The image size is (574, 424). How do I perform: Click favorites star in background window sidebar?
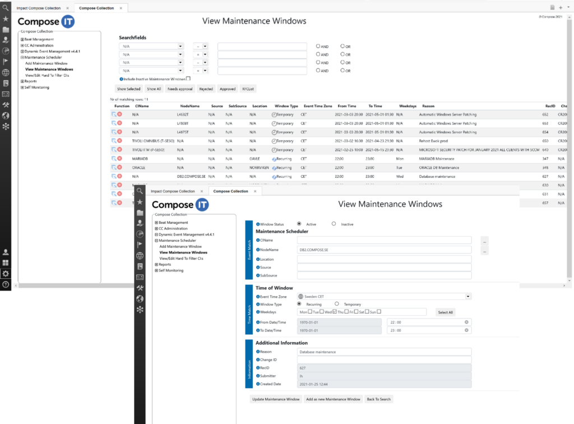pos(6,19)
